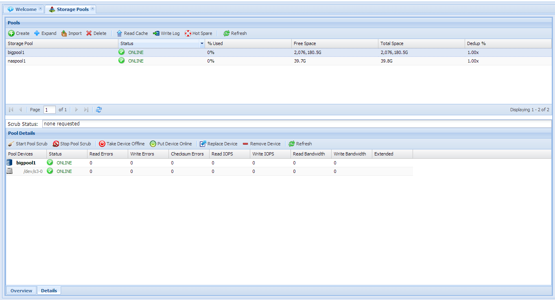Click free space value 39.7G

[x=300, y=61]
